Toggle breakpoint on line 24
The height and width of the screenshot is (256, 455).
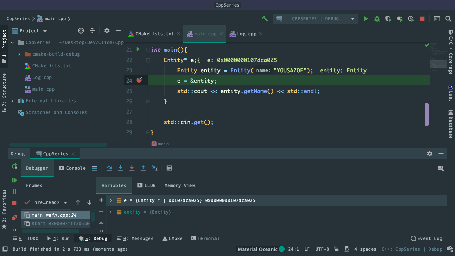pyautogui.click(x=139, y=80)
